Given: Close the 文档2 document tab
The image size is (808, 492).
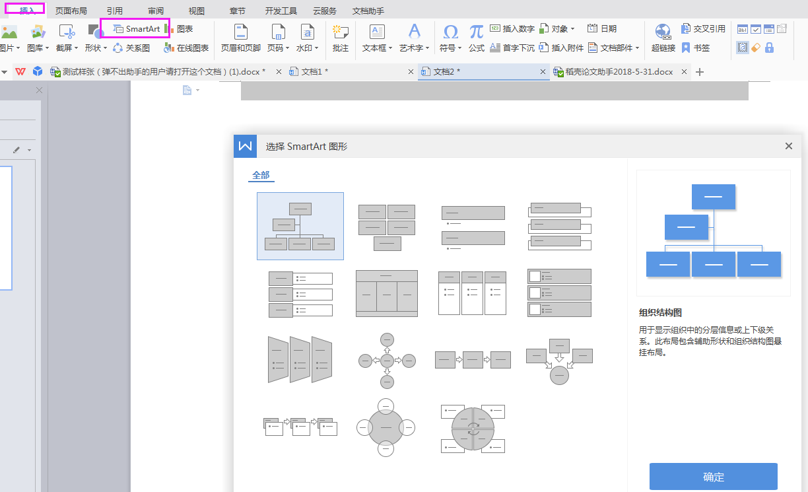Looking at the screenshot, I should click(x=543, y=72).
